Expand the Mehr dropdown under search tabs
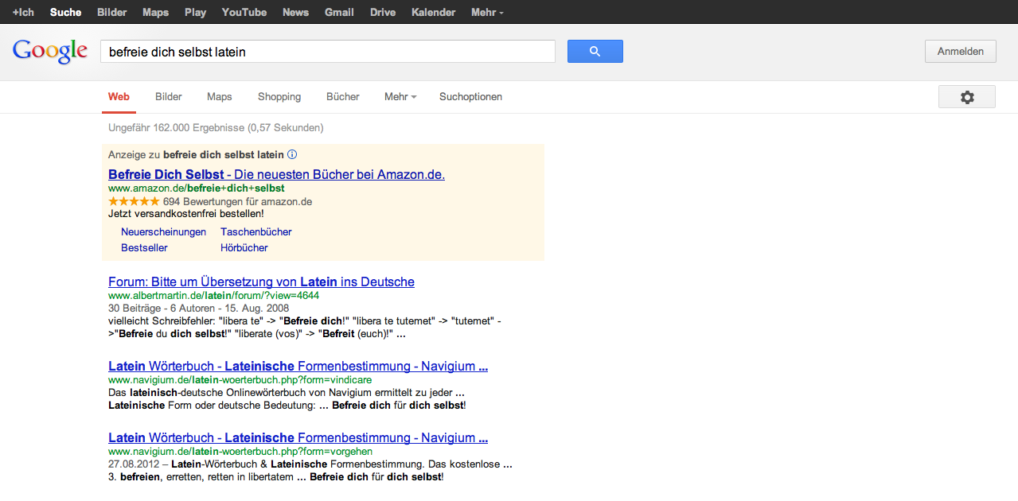 coord(400,97)
